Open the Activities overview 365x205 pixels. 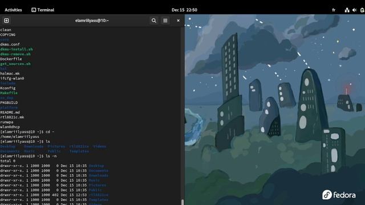tap(13, 10)
